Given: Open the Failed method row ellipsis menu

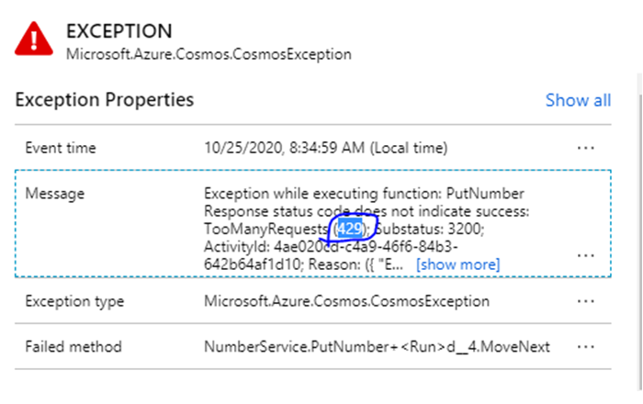Looking at the screenshot, I should coord(586,347).
